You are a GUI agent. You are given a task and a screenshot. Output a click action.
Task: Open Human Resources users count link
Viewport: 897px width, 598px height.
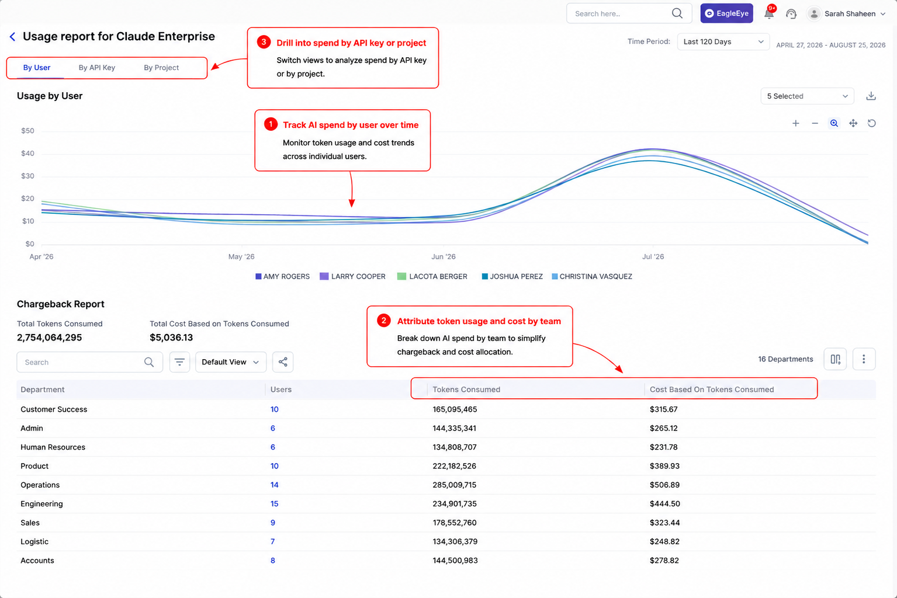coord(273,447)
